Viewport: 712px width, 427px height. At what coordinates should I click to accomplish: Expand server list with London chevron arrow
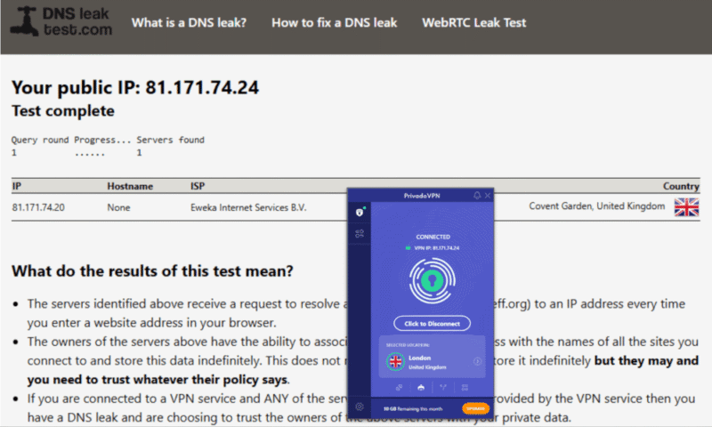point(477,361)
